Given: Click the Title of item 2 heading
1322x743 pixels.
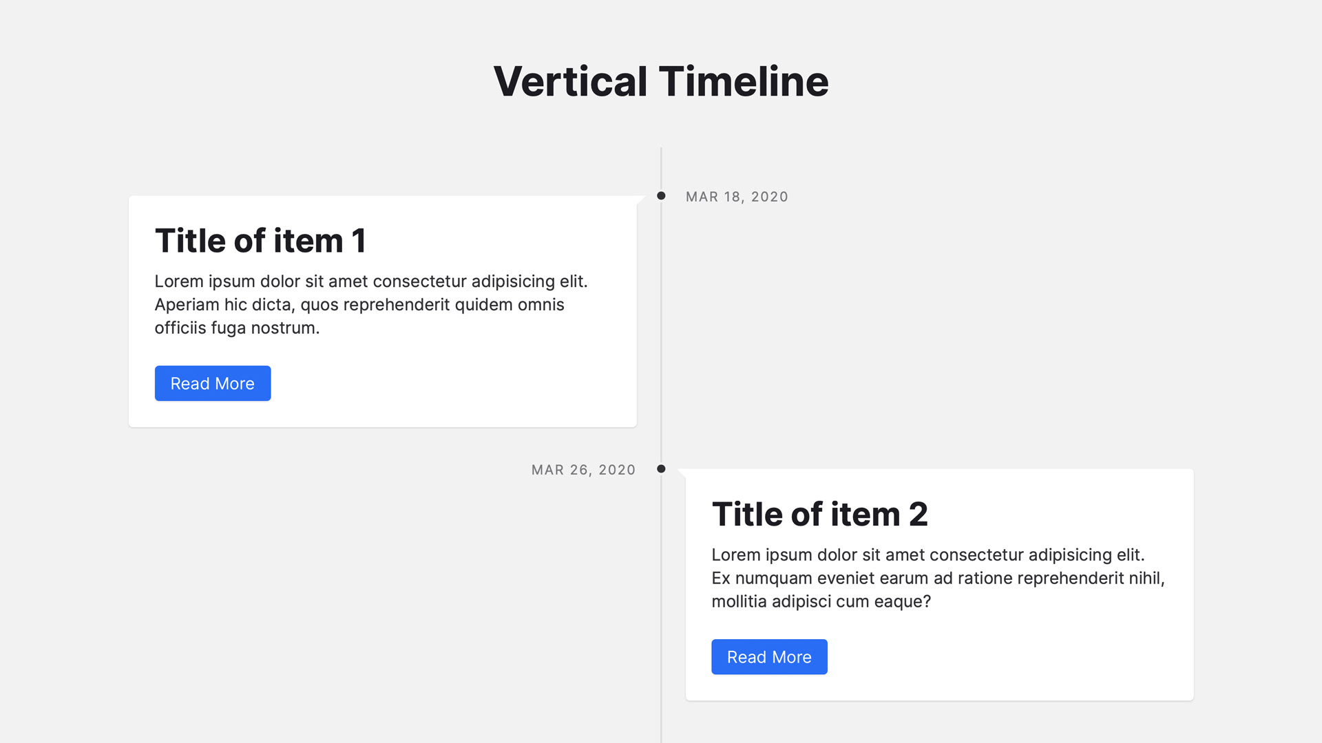Looking at the screenshot, I should 819,515.
